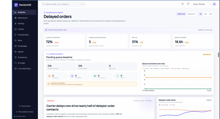Toggle the AI complete legend series

pyautogui.click(x=165, y=69)
